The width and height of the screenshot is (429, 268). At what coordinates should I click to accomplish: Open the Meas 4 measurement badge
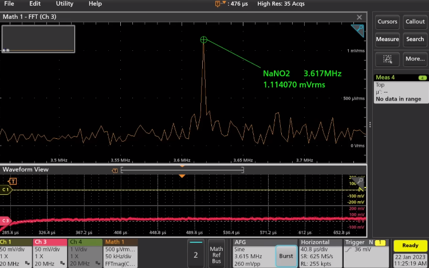click(x=400, y=89)
